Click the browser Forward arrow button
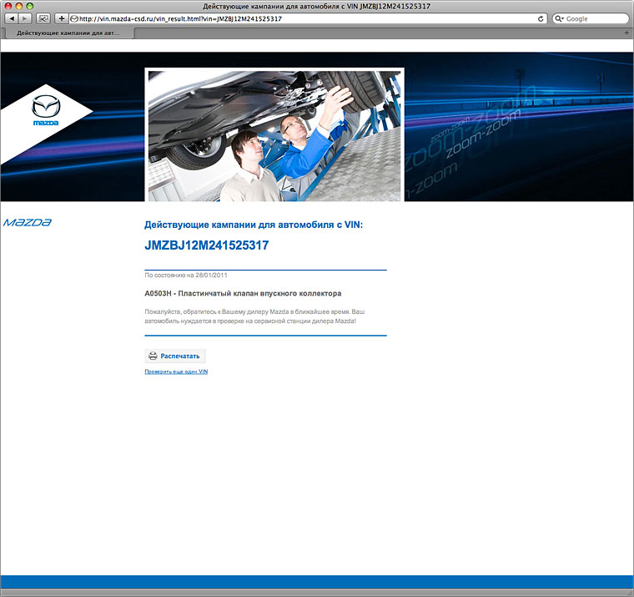Screen dimensions: 634x597 pyautogui.click(x=26, y=18)
